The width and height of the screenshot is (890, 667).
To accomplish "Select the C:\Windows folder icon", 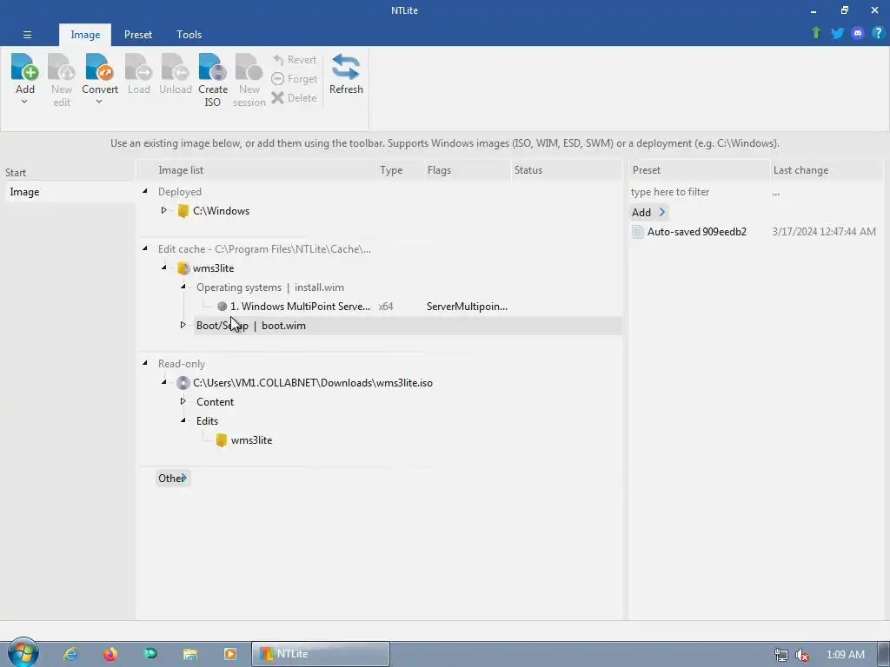I will [x=183, y=211].
